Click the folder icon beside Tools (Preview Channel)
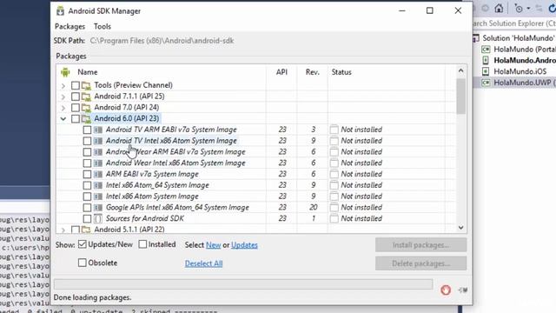 [86, 85]
